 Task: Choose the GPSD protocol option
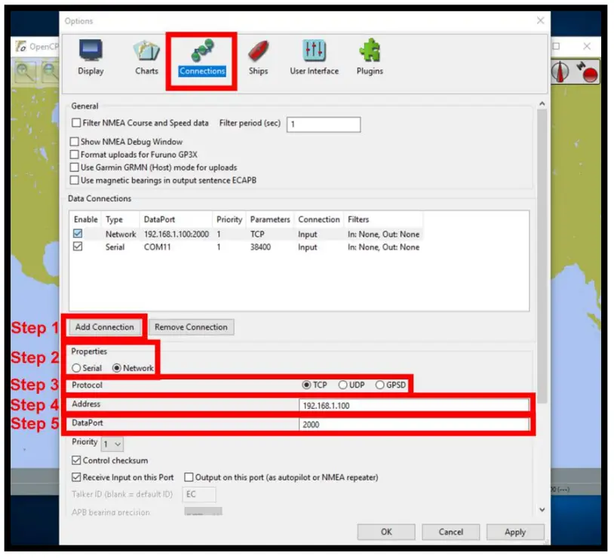[380, 385]
